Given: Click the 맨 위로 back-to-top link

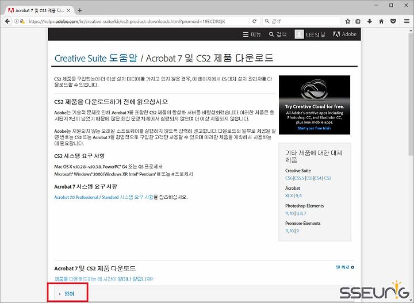Looking at the screenshot, I should tap(345, 267).
